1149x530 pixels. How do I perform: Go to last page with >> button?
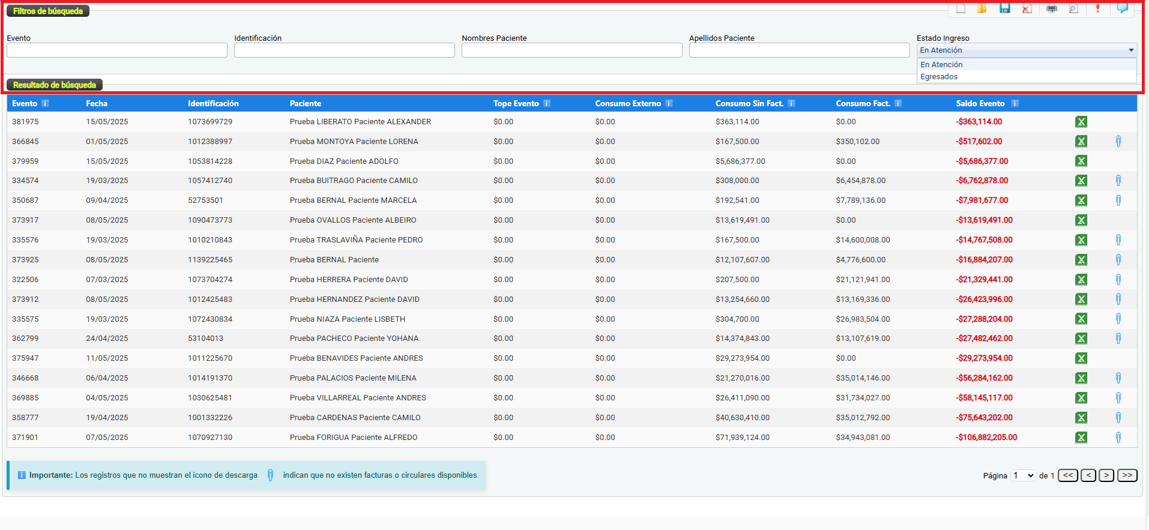tap(1127, 475)
